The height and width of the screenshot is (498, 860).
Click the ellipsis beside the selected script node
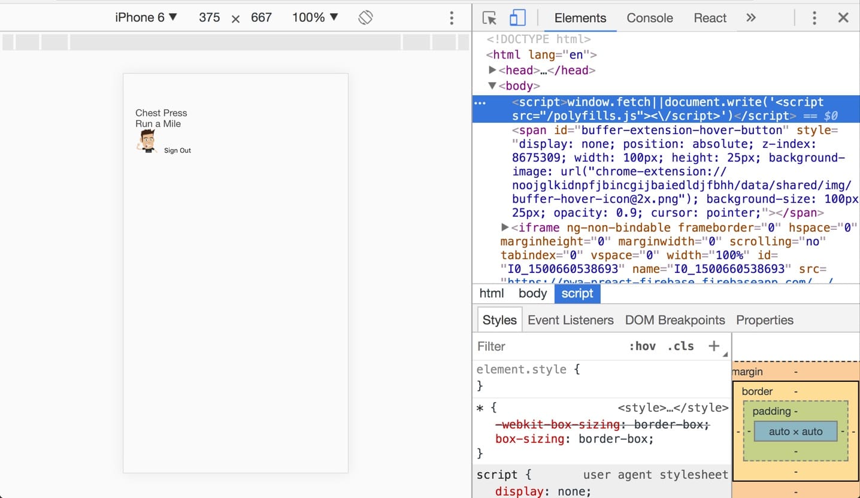pos(480,102)
